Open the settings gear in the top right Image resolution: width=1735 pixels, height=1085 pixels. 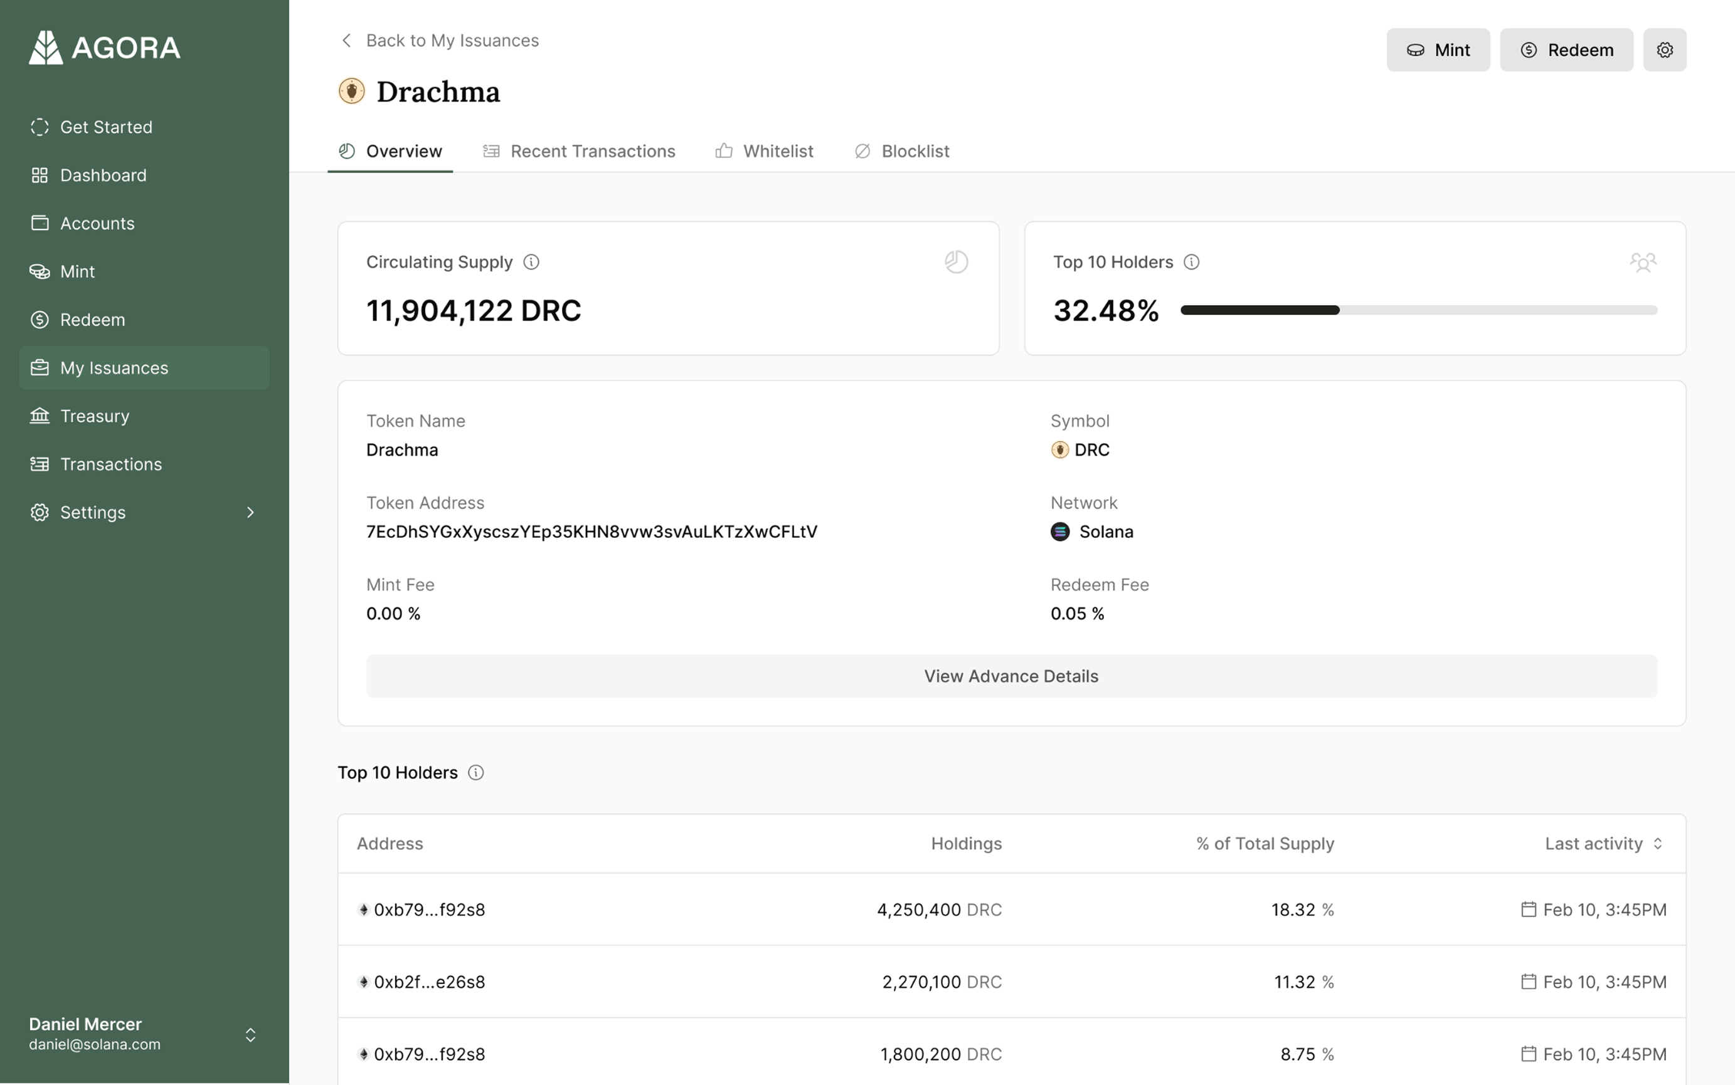tap(1665, 50)
